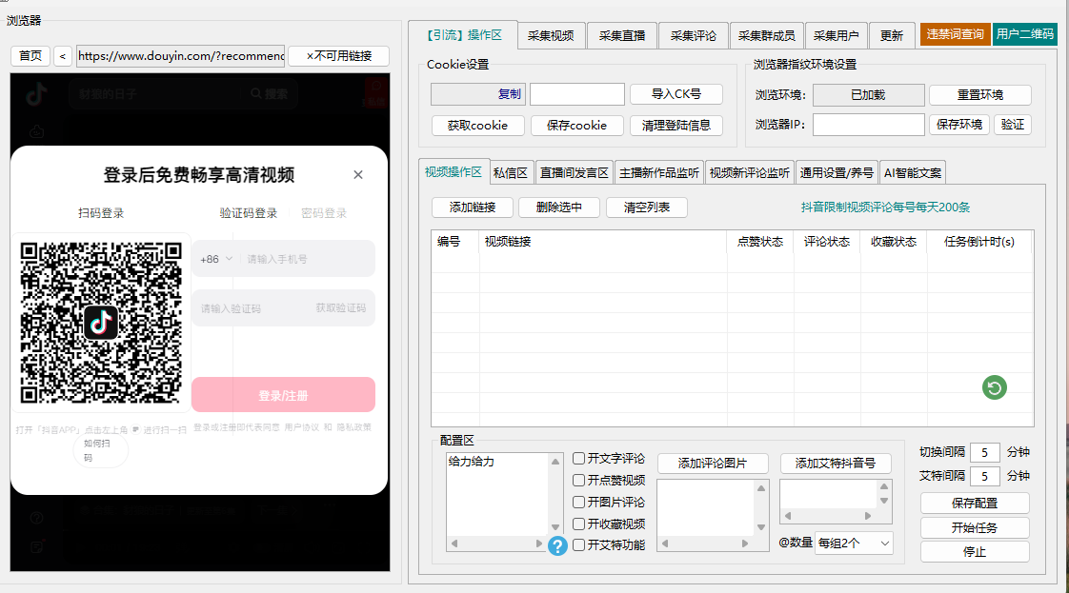Click the 如何扫码 help bubble

(x=100, y=451)
